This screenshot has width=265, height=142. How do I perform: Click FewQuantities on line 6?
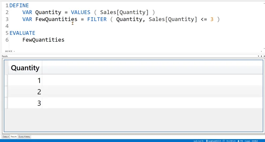coord(43,40)
